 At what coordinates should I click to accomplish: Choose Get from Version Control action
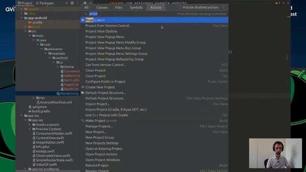click(154, 65)
